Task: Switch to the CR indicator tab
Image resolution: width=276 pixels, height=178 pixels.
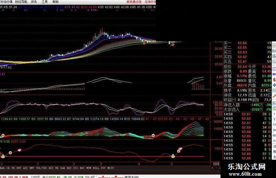Action: point(8,168)
